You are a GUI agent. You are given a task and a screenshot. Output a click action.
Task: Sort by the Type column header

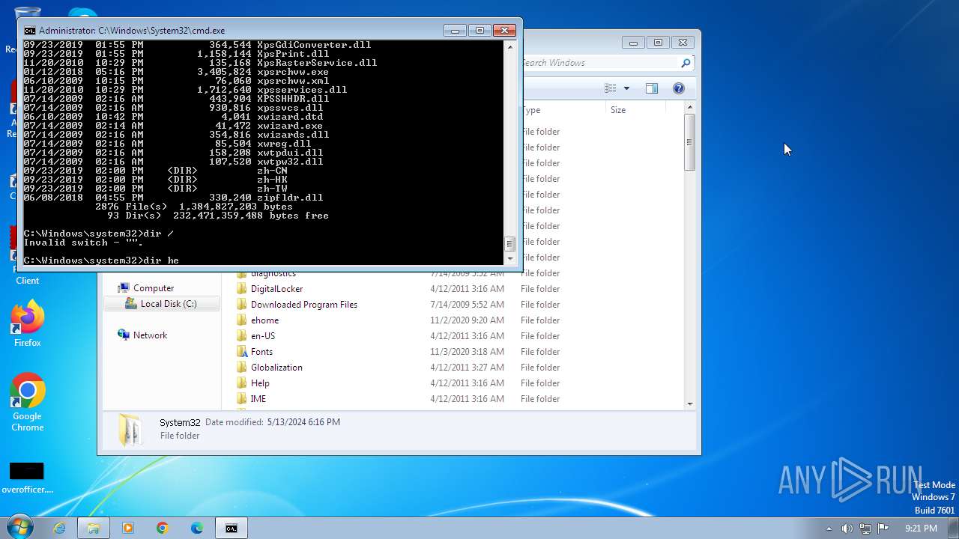563,110
